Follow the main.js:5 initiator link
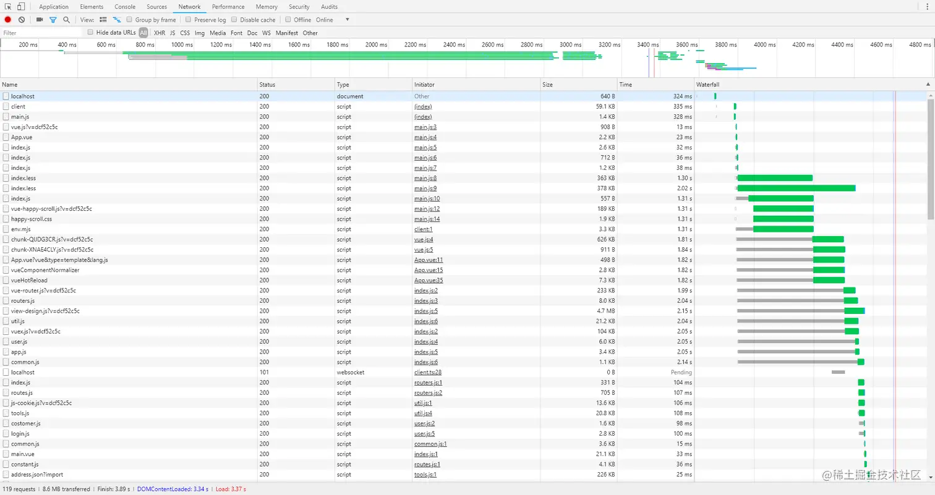The height and width of the screenshot is (495, 935). (x=425, y=148)
